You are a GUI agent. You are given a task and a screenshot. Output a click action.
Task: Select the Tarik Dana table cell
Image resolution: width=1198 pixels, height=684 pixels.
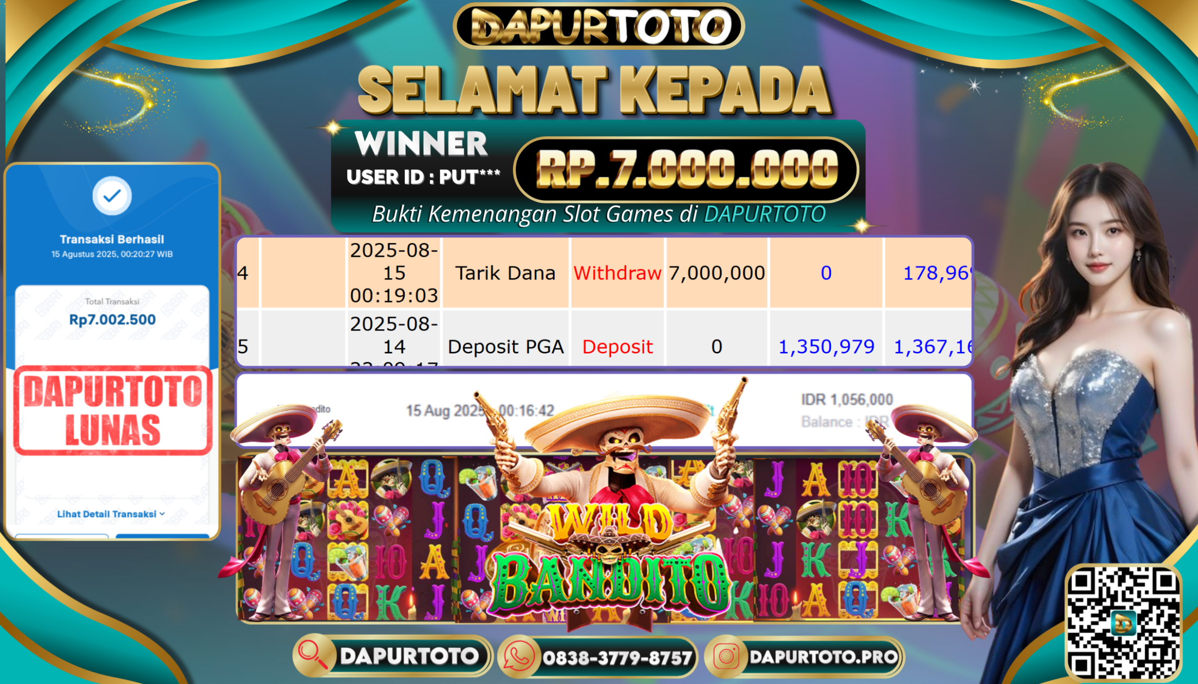pyautogui.click(x=505, y=273)
